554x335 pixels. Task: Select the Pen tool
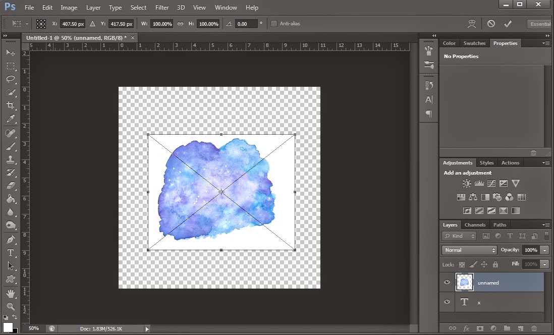click(x=11, y=240)
